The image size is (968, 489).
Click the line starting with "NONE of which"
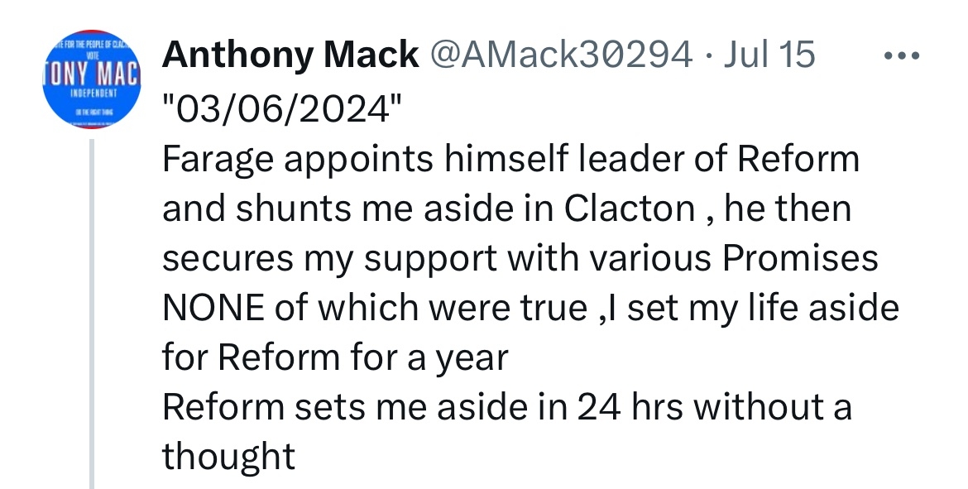530,309
